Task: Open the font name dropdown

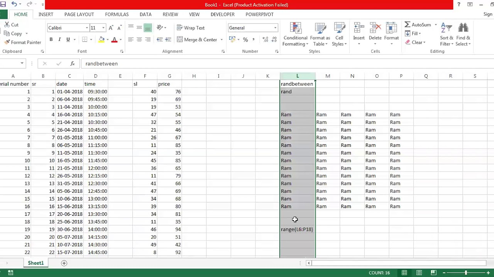Action: 87,28
